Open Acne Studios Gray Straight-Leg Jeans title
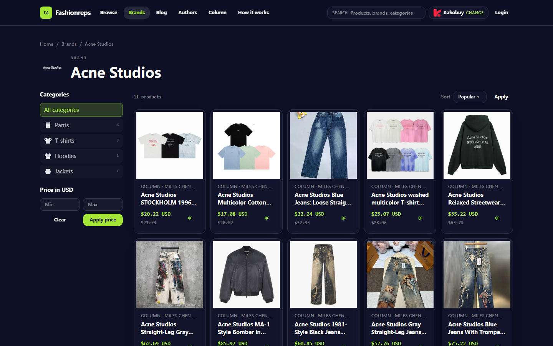This screenshot has height=346, width=553. (399, 328)
